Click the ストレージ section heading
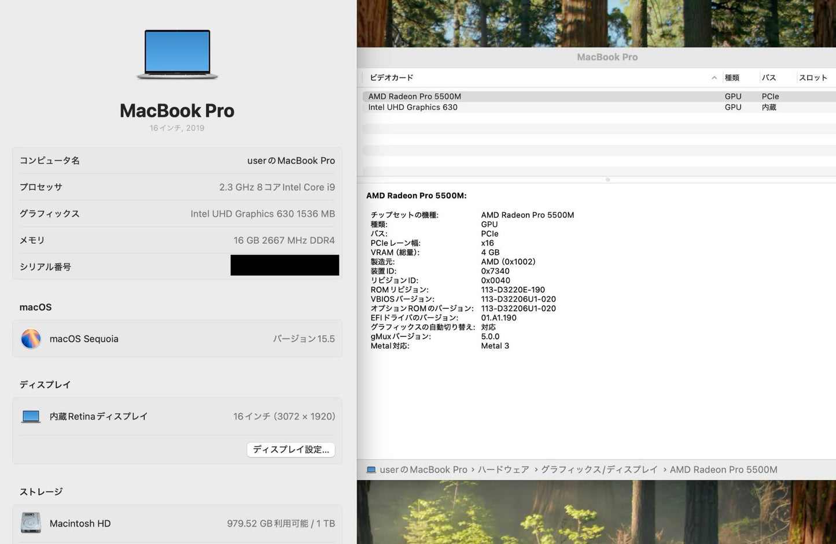Screen dimensions: 836x544 tap(41, 492)
